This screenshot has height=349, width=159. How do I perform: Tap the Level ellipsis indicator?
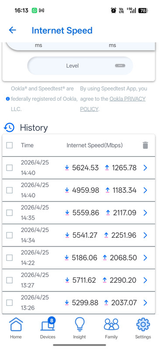[x=120, y=66]
